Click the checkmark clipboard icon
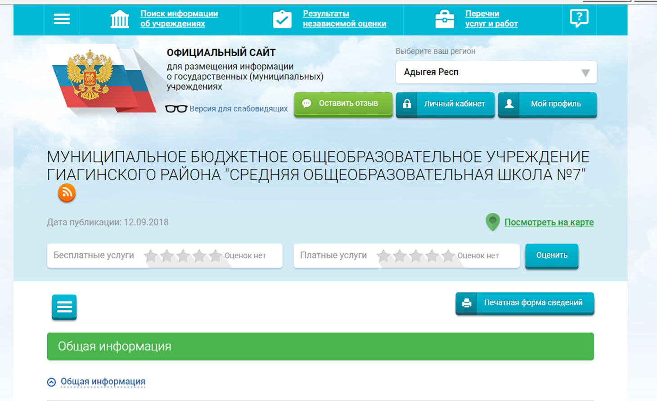 coord(282,19)
